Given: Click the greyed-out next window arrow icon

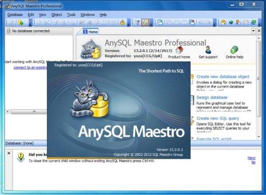Looking at the screenshot, I should point(208,23).
